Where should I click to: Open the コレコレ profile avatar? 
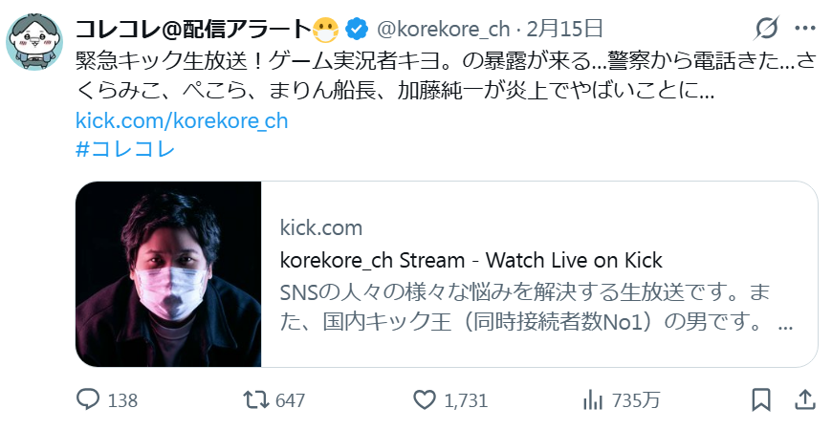click(34, 42)
